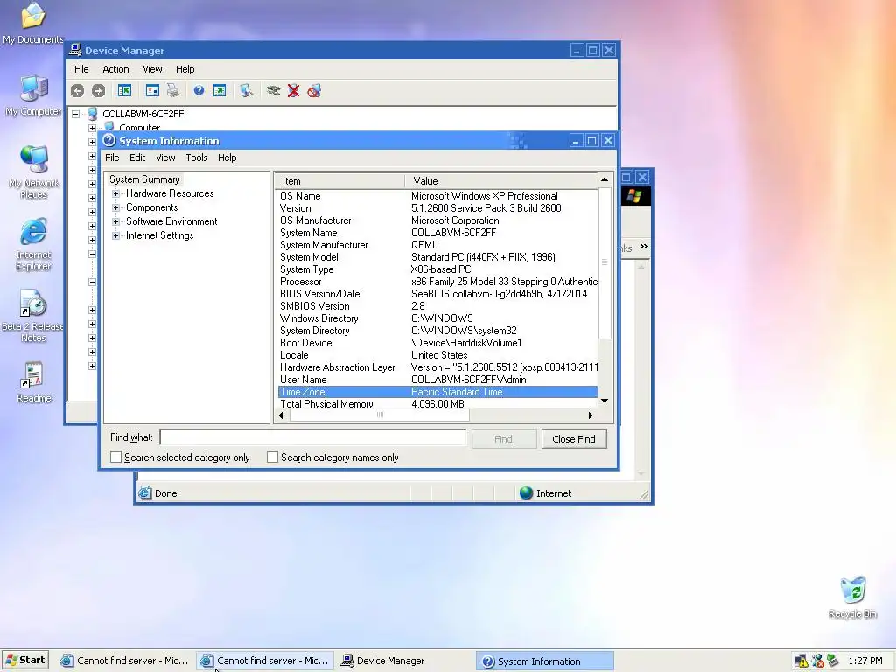Screen dimensions: 896x672
Task: Expand the Hardware Resources node
Action: point(116,193)
